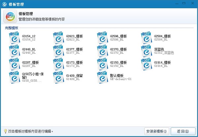Click the 双击模板对模板内容进行编辑 tip text
Image resolution: width=198 pixels, height=137 pixels.
coord(30,131)
